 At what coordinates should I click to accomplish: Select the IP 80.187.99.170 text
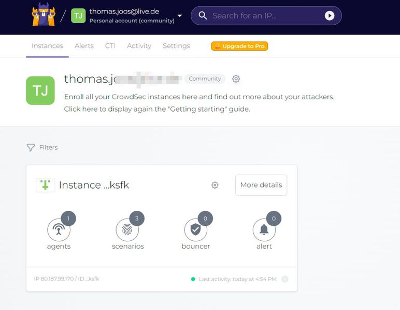[x=54, y=279]
